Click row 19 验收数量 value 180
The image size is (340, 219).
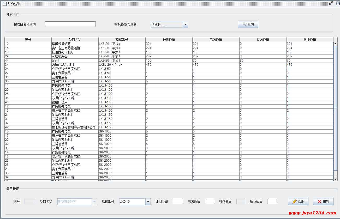[x=310, y=52]
